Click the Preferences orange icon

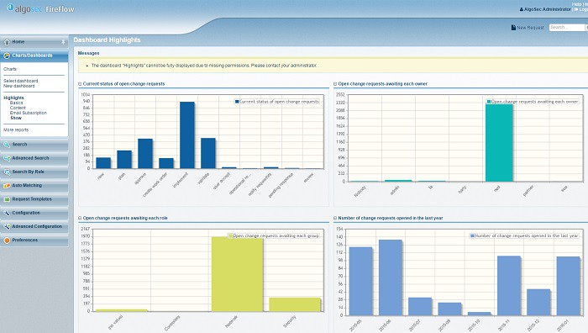point(7,240)
